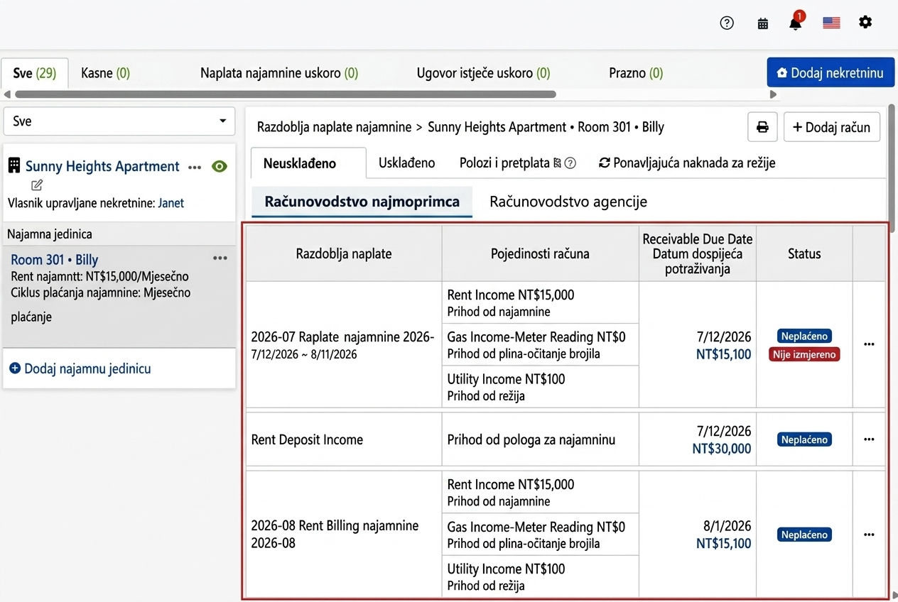This screenshot has height=602, width=898.
Task: Select the Neusklađeno tab
Action: 308,163
